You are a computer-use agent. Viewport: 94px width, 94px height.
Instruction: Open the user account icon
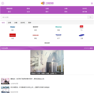[x=3, y=3]
